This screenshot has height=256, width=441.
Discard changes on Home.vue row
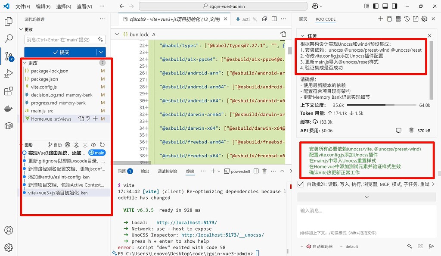point(88,119)
